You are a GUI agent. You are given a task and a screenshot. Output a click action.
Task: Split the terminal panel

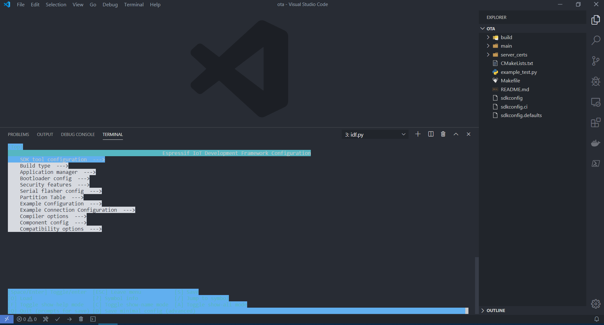(431, 134)
